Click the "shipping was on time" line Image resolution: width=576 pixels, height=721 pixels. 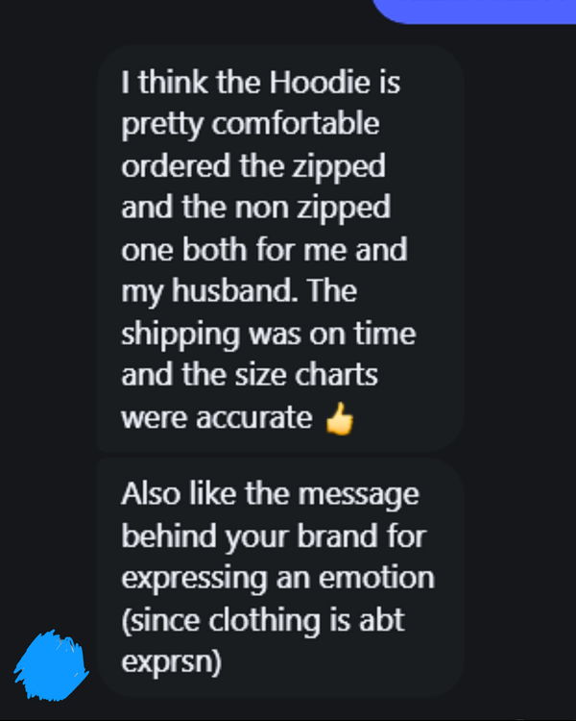(x=269, y=335)
